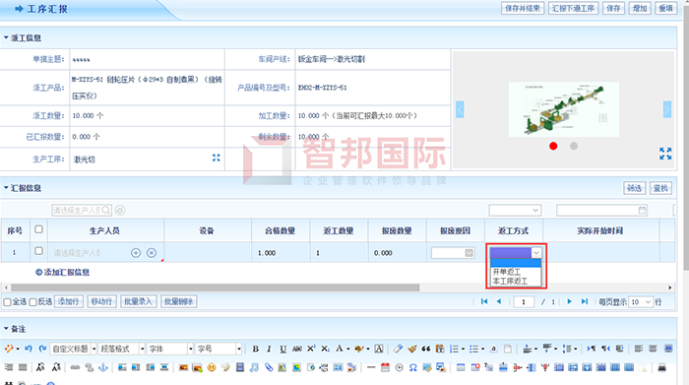
Task: Insert the time with clock icon
Action: (x=399, y=367)
